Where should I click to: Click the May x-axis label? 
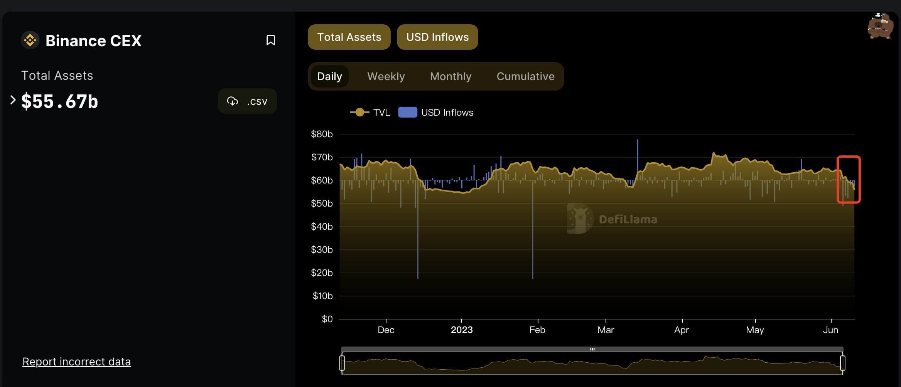[x=755, y=330]
